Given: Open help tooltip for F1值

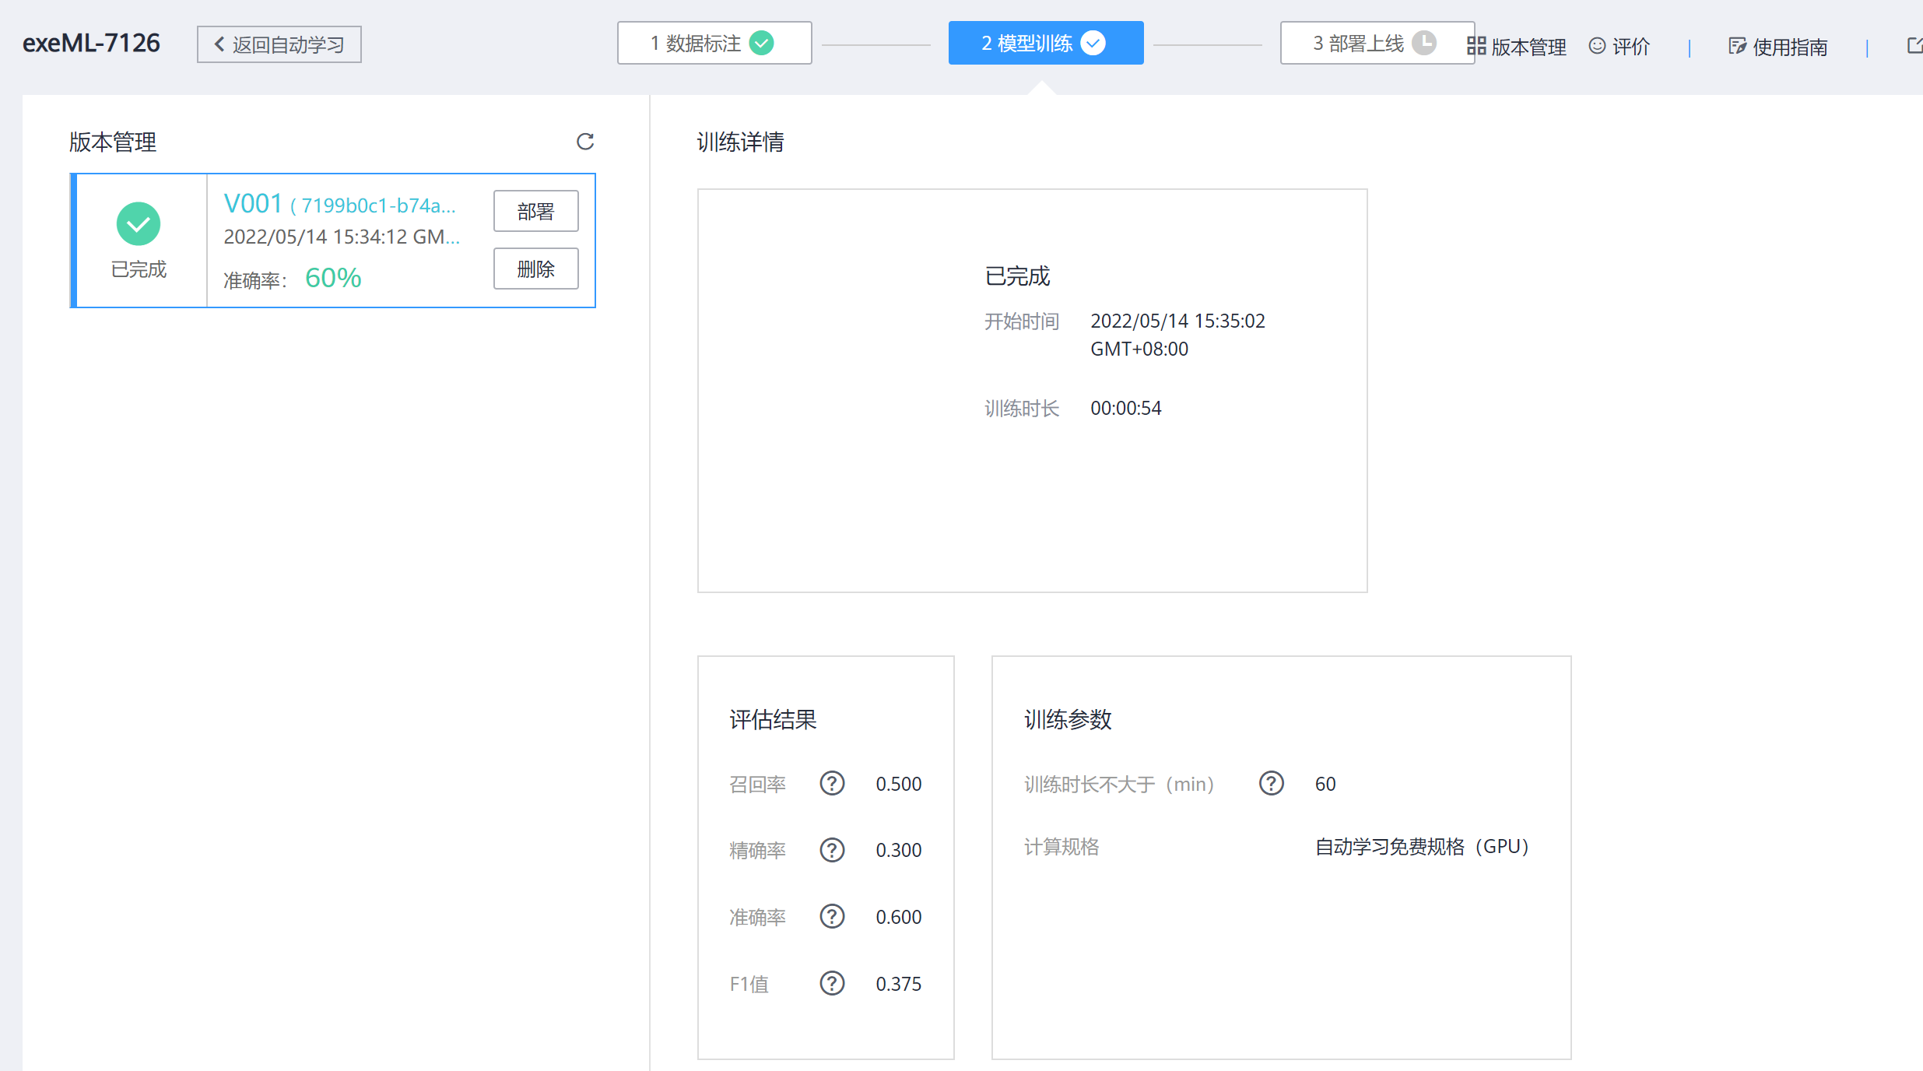Looking at the screenshot, I should pyautogui.click(x=832, y=984).
